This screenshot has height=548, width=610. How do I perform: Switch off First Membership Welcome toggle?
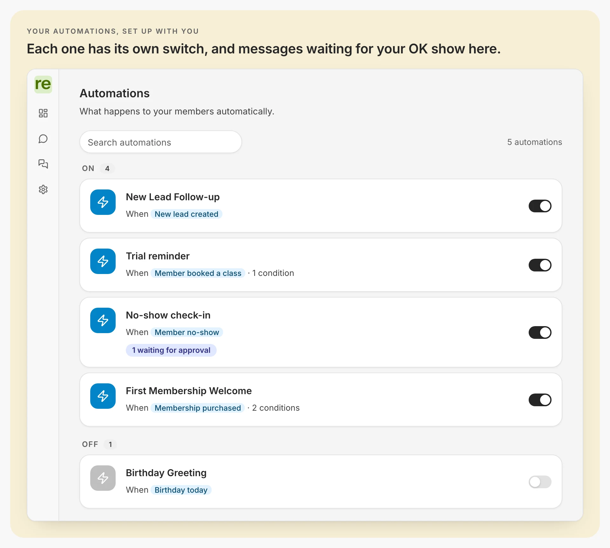pos(540,400)
